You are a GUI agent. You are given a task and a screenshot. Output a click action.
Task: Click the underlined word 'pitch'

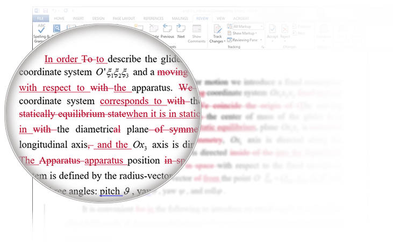(x=110, y=191)
